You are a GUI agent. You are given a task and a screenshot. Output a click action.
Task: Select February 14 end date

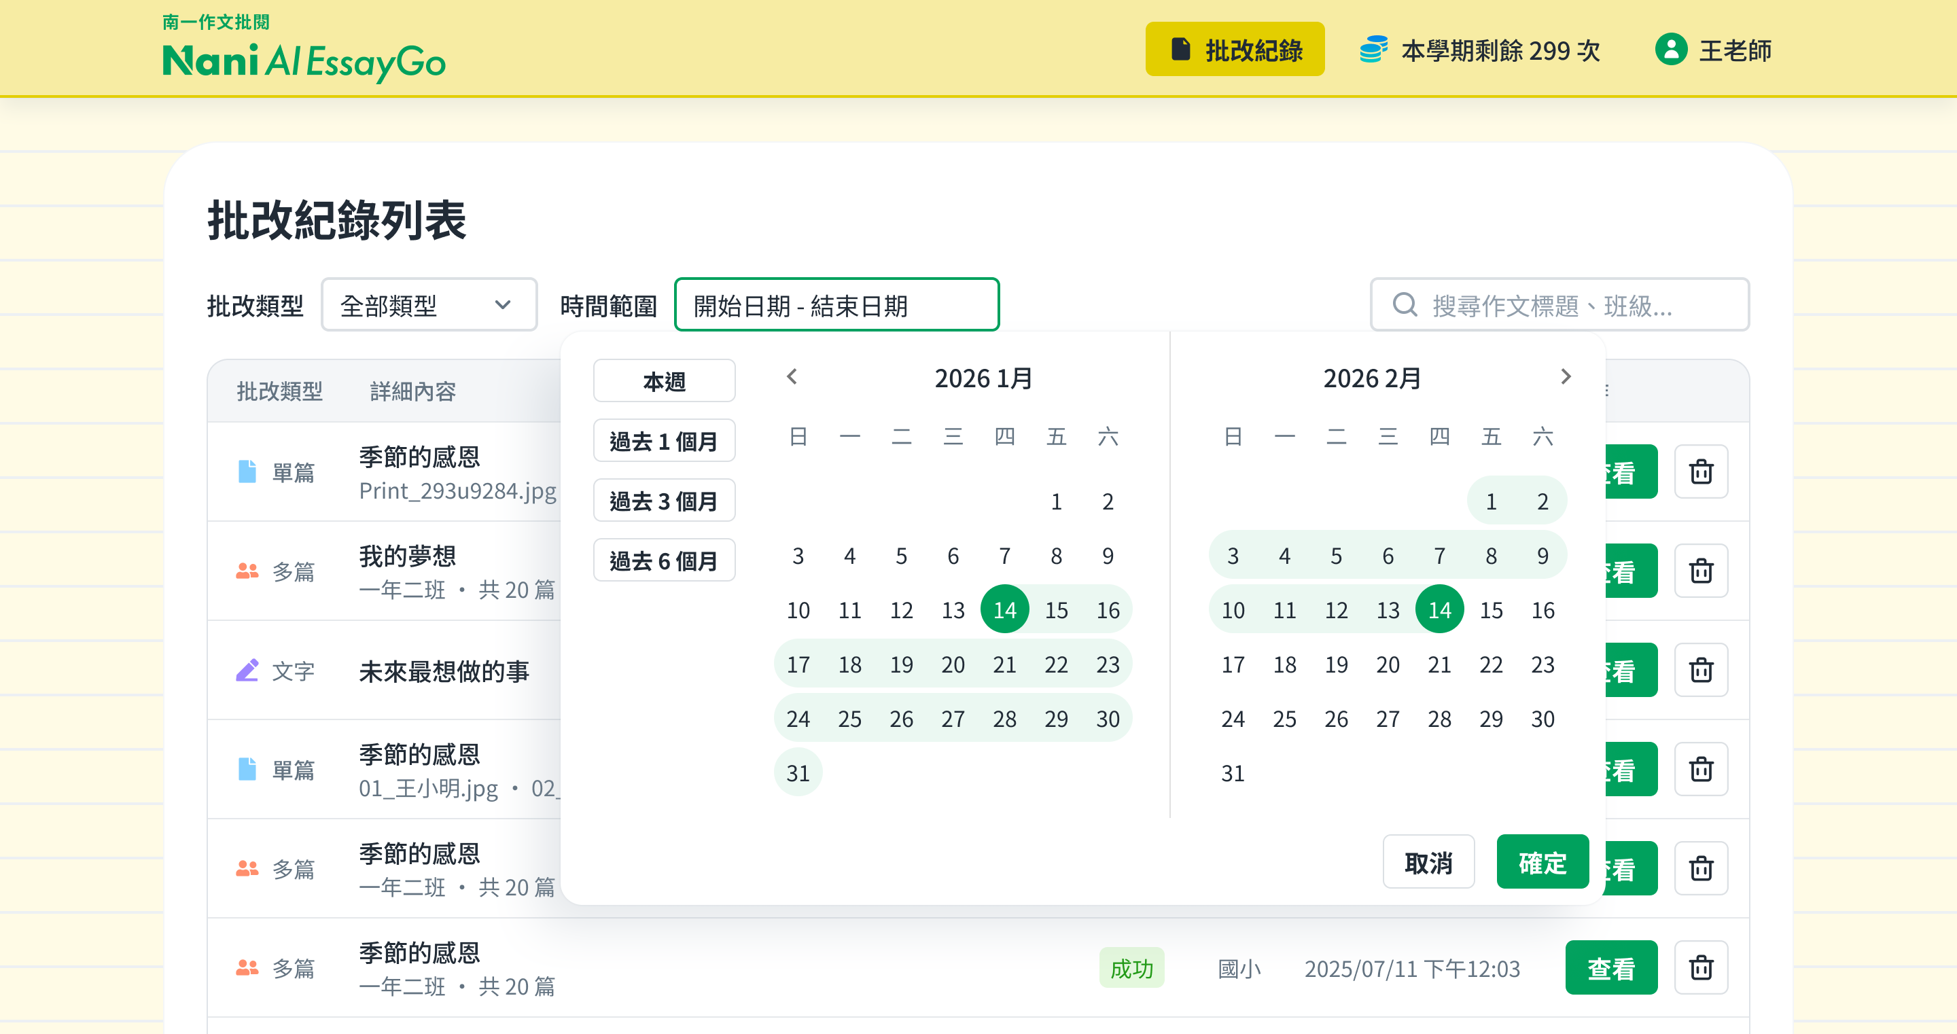1439,609
